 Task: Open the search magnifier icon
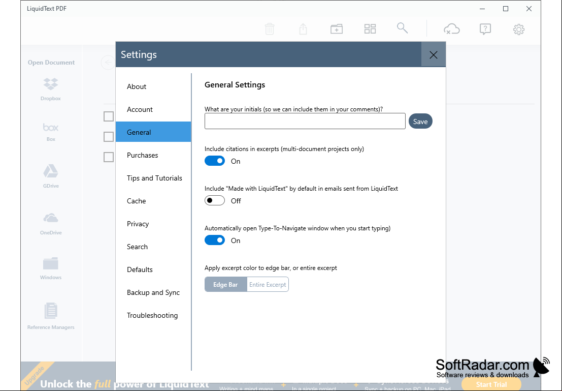(x=402, y=28)
